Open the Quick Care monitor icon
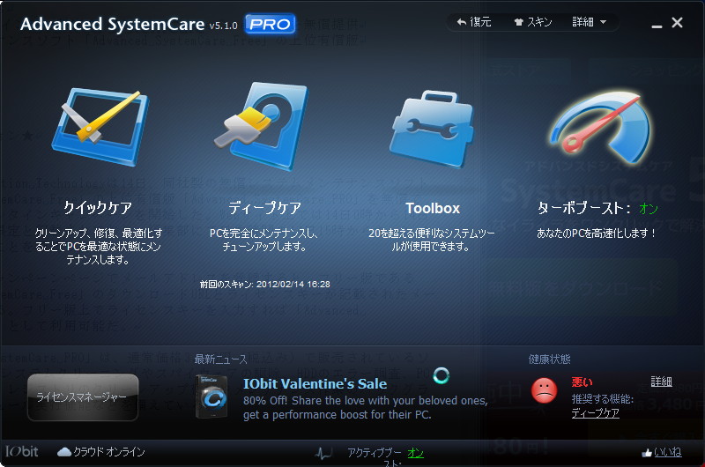Viewport: 705px width, 467px height. tap(100, 127)
